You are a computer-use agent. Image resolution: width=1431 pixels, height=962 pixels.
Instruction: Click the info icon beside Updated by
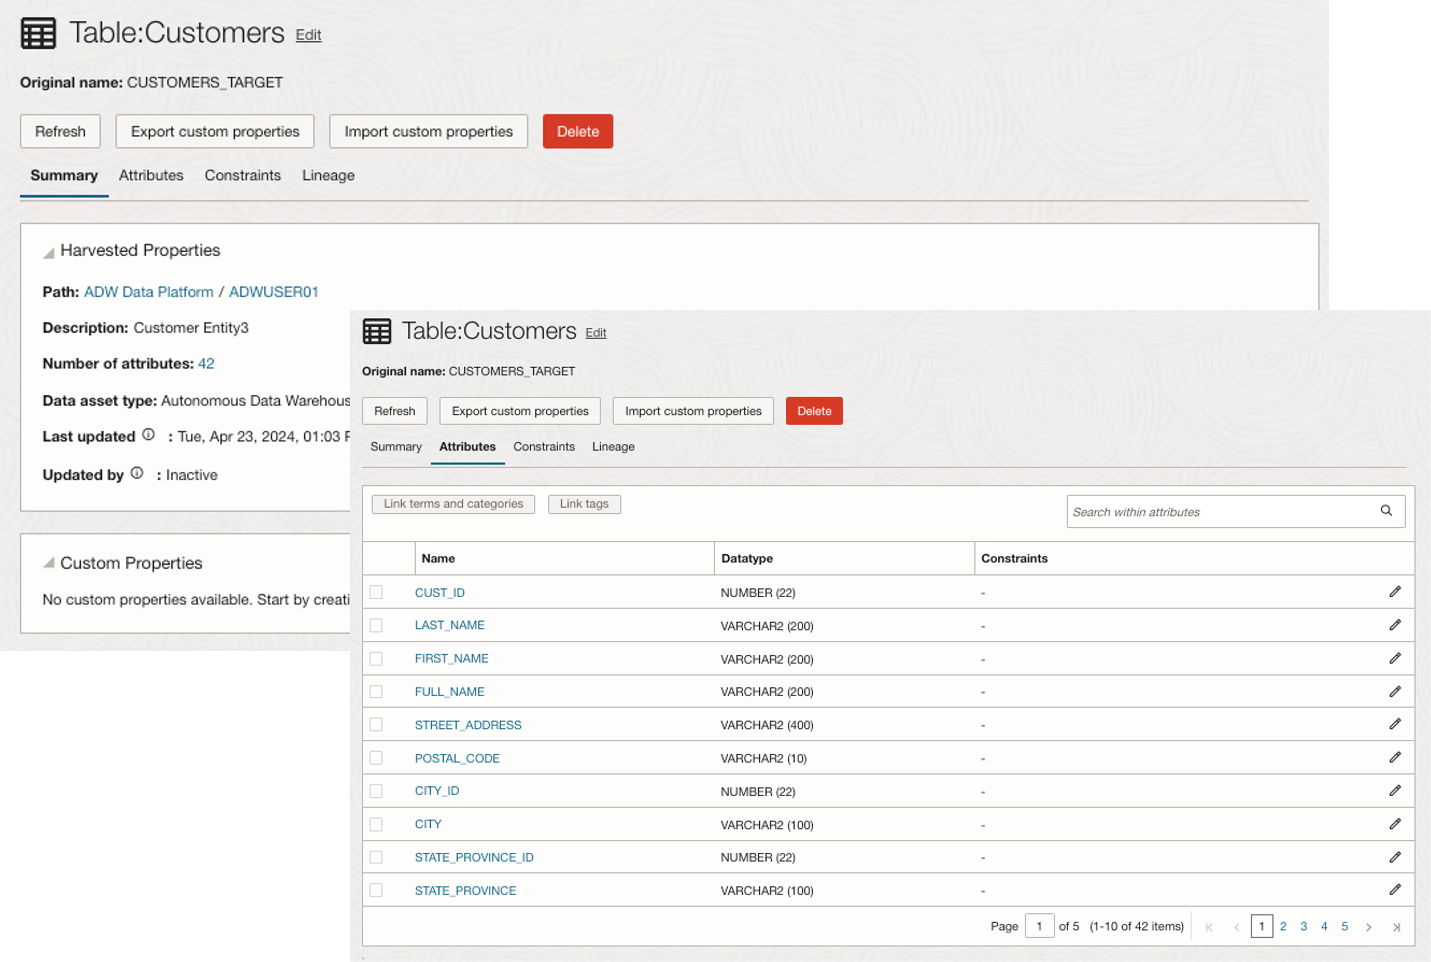pyautogui.click(x=137, y=473)
